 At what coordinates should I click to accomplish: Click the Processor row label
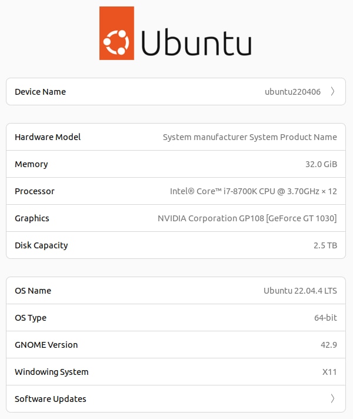click(35, 191)
